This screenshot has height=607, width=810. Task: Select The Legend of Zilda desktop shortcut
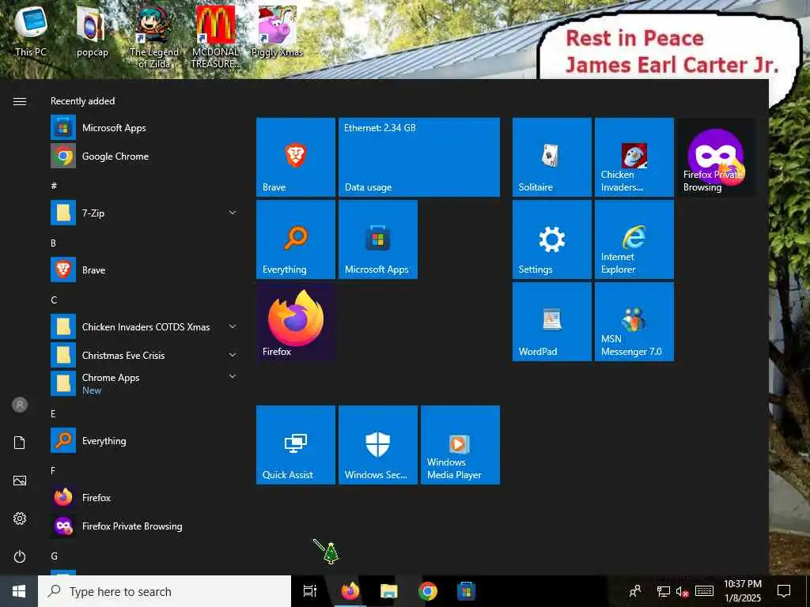pos(154,37)
